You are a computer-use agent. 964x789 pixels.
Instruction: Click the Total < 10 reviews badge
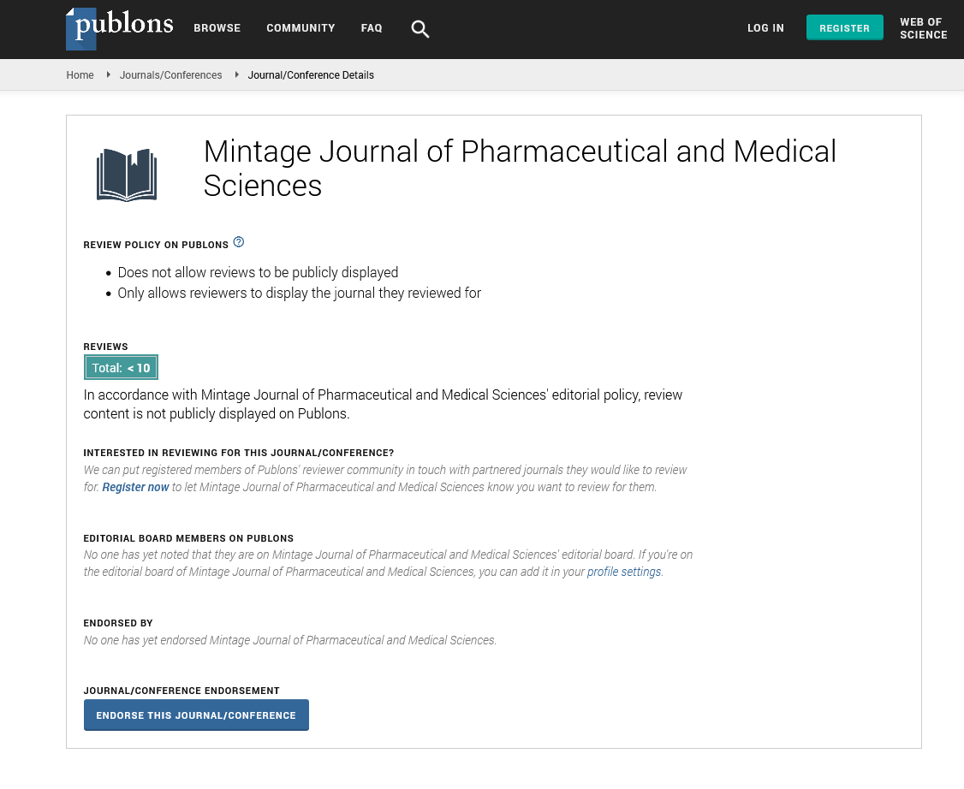coord(121,368)
